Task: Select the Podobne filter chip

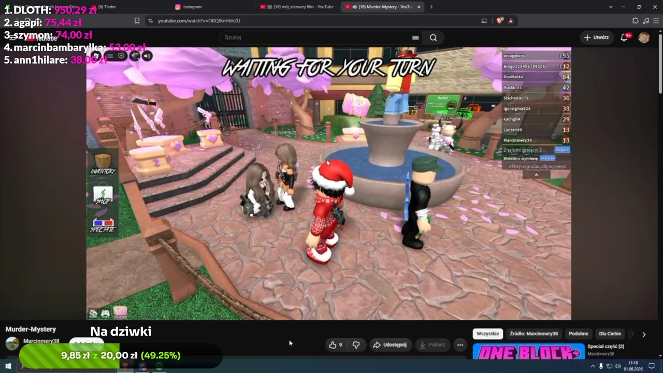Action: click(579, 334)
